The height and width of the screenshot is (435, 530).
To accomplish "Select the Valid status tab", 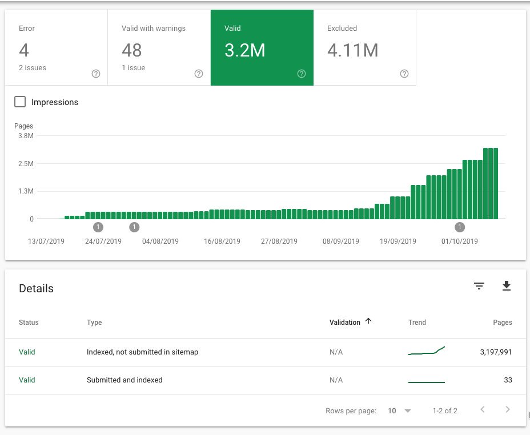I will (x=262, y=47).
